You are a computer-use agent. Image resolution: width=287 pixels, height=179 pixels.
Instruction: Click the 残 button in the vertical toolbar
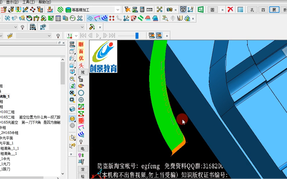(x=83, y=72)
